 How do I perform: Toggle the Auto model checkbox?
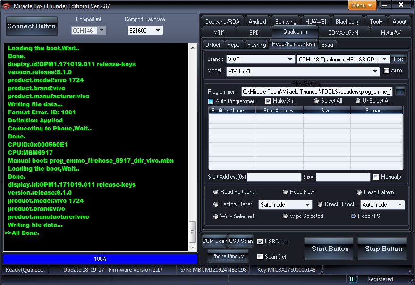click(386, 71)
